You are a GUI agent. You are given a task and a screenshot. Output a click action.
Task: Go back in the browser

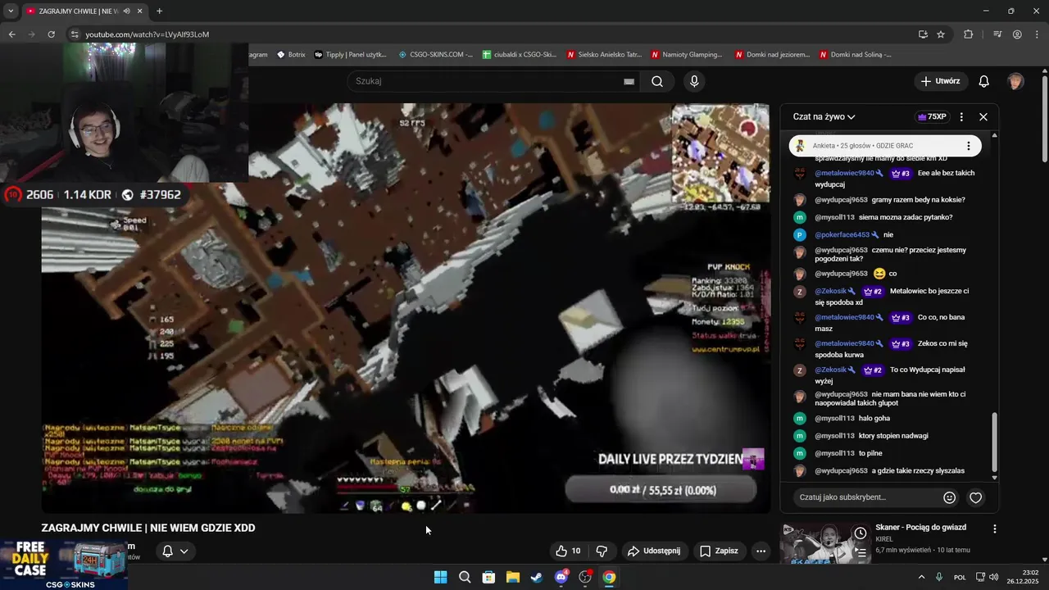point(11,34)
